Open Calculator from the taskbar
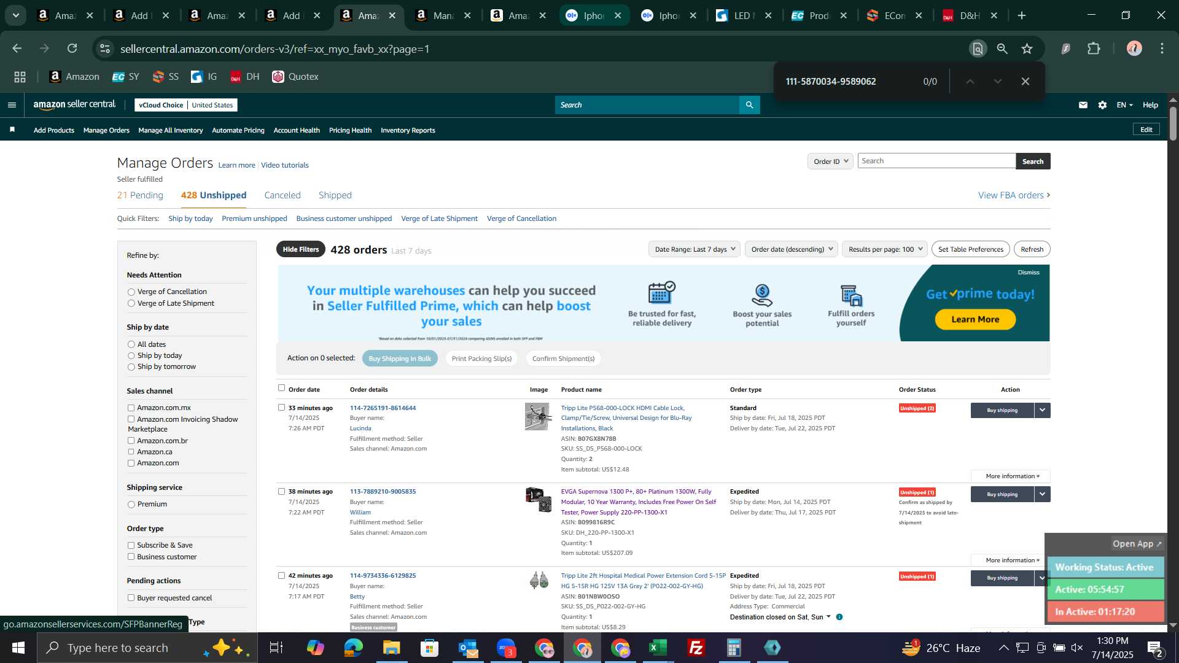 734,648
